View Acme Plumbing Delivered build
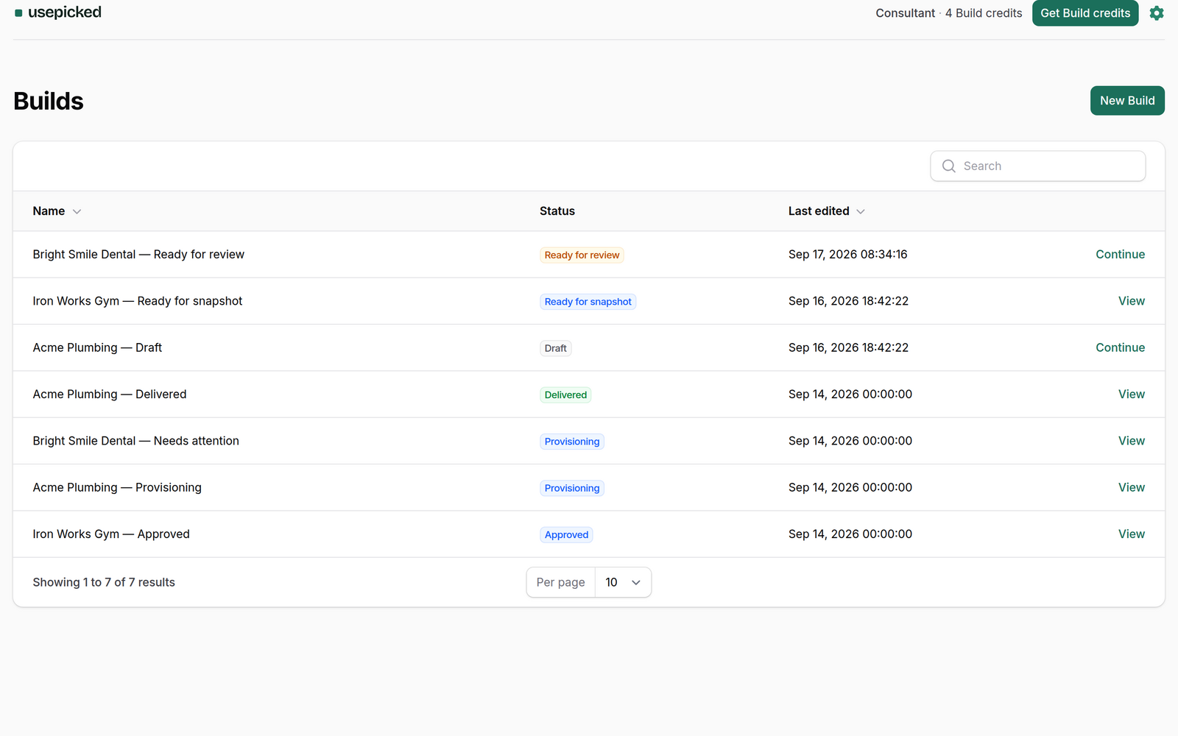 (x=1132, y=394)
